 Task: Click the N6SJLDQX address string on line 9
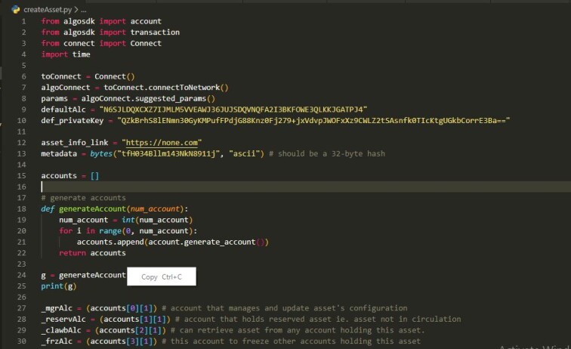(233, 110)
